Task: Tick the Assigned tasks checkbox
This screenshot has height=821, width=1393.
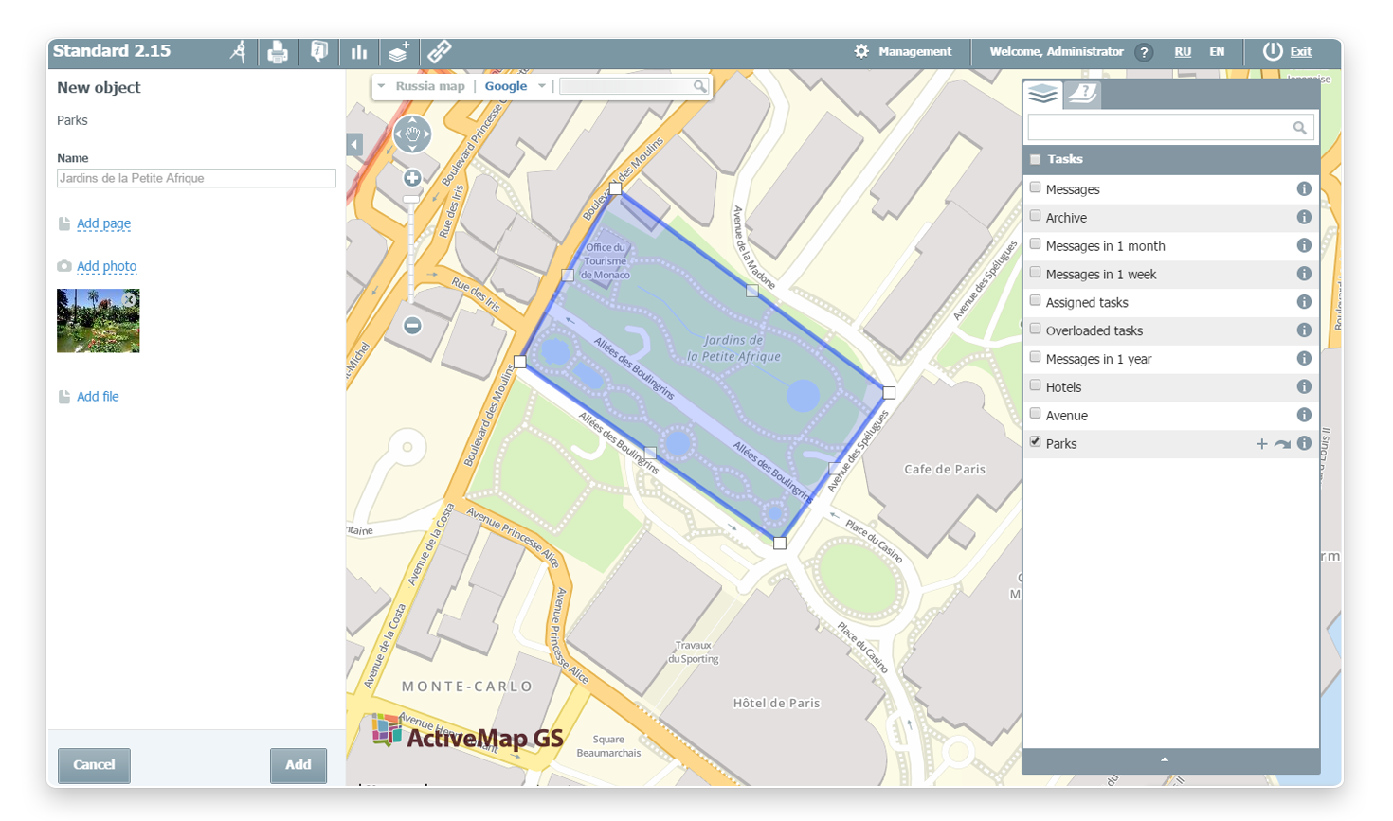Action: coord(1036,301)
